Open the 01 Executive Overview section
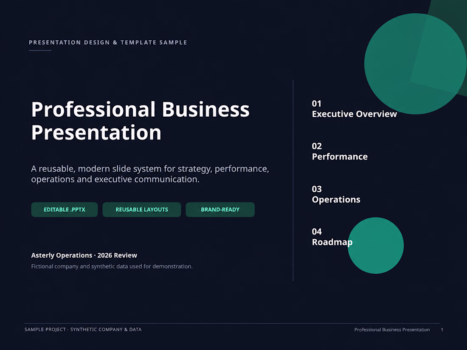The image size is (467, 350). tap(354, 109)
